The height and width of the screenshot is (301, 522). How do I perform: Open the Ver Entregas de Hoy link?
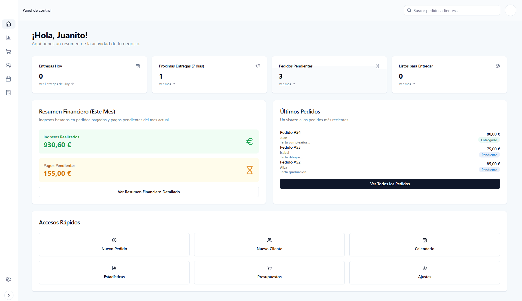[x=56, y=84]
